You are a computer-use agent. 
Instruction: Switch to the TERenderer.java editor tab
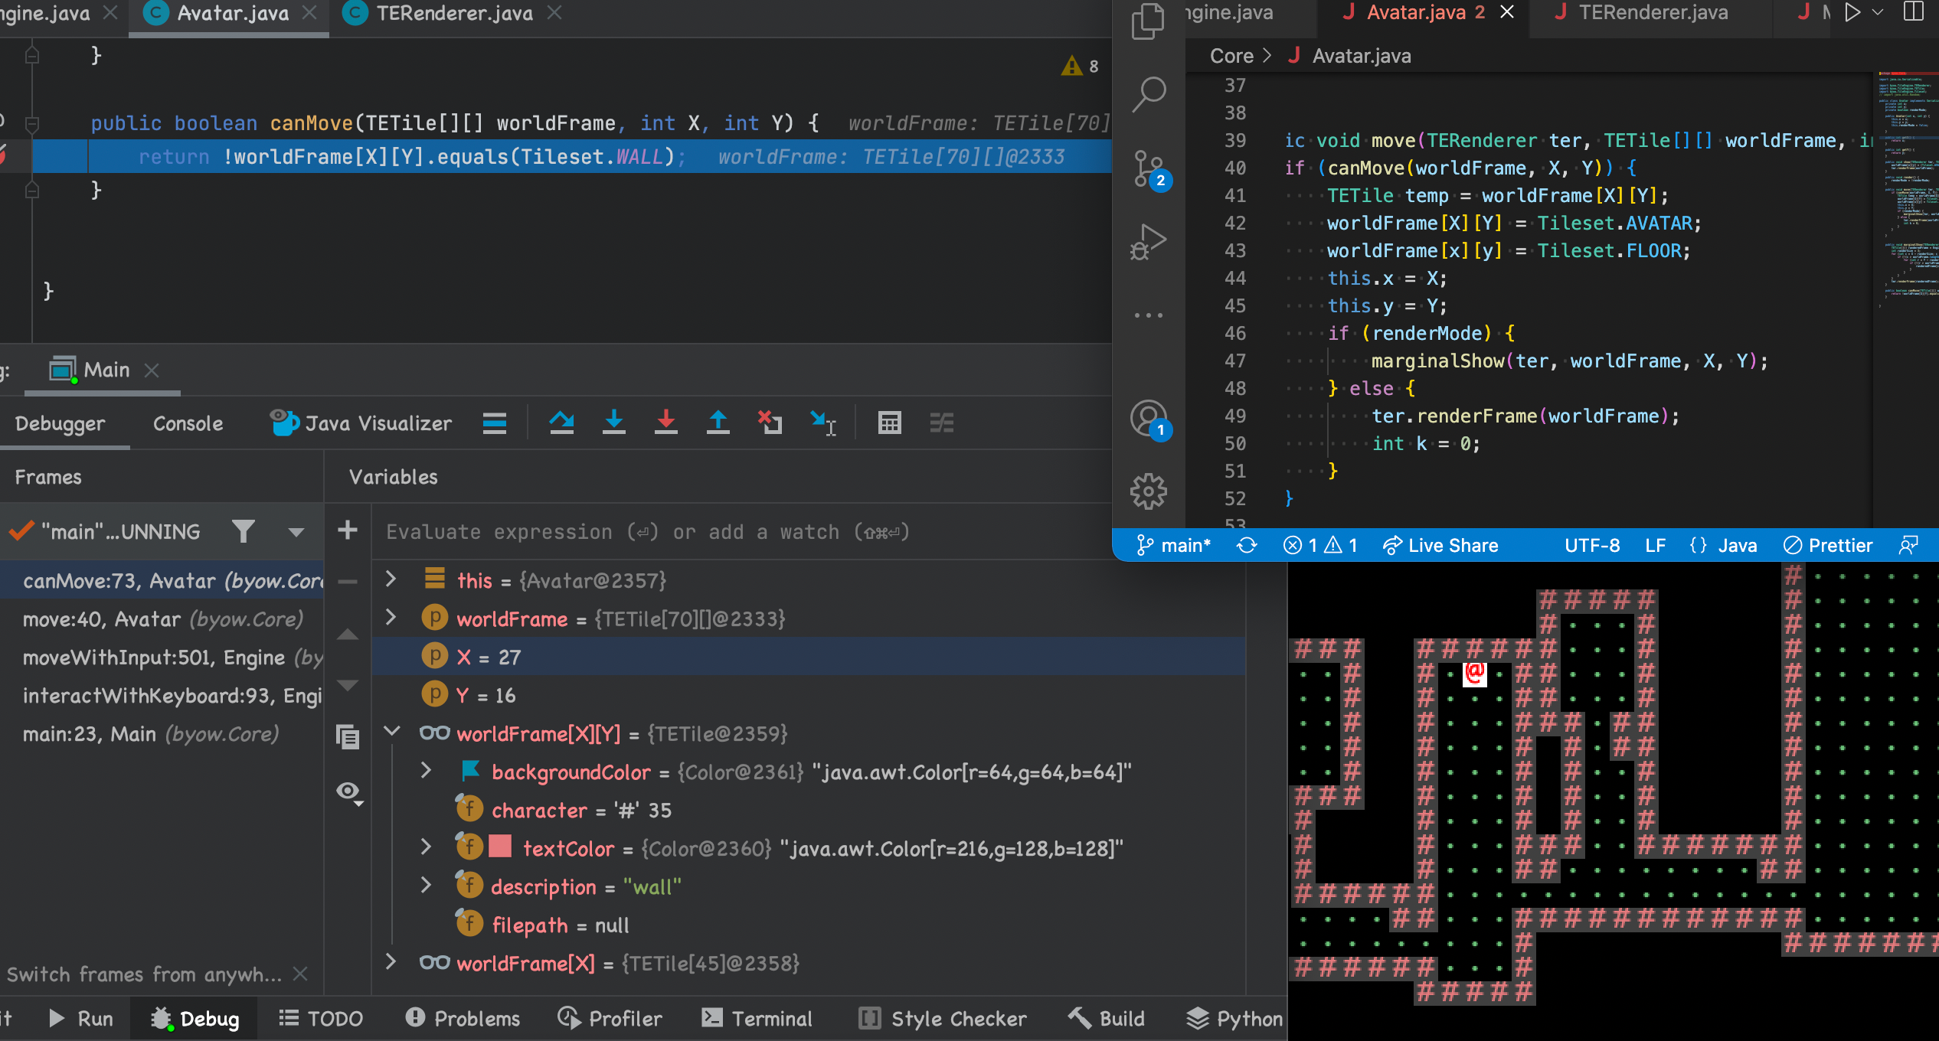(453, 13)
